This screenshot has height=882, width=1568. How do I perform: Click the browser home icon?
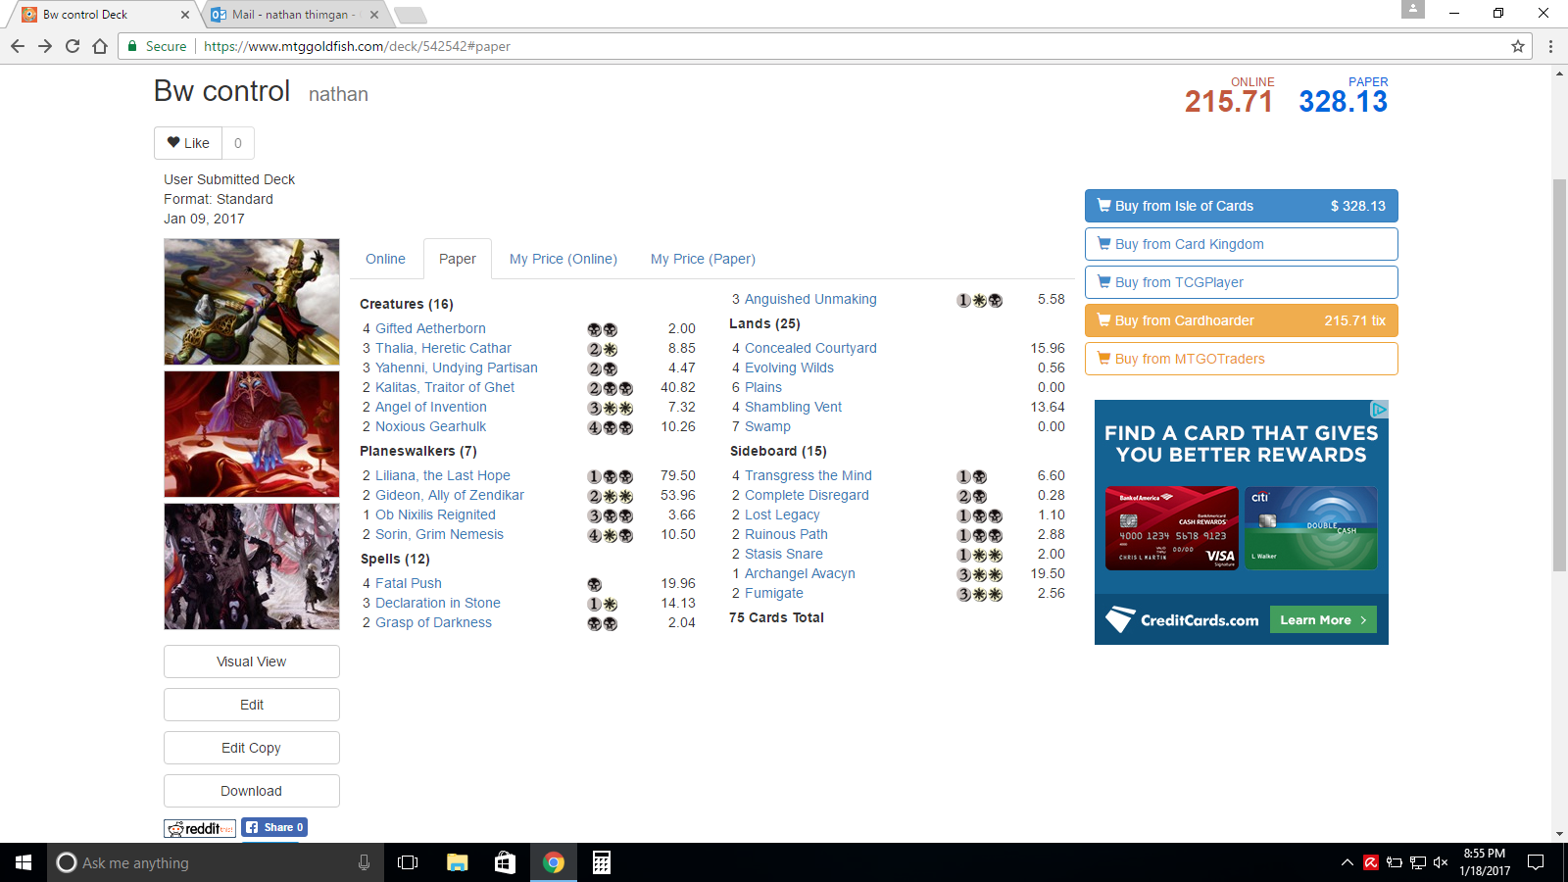(100, 46)
